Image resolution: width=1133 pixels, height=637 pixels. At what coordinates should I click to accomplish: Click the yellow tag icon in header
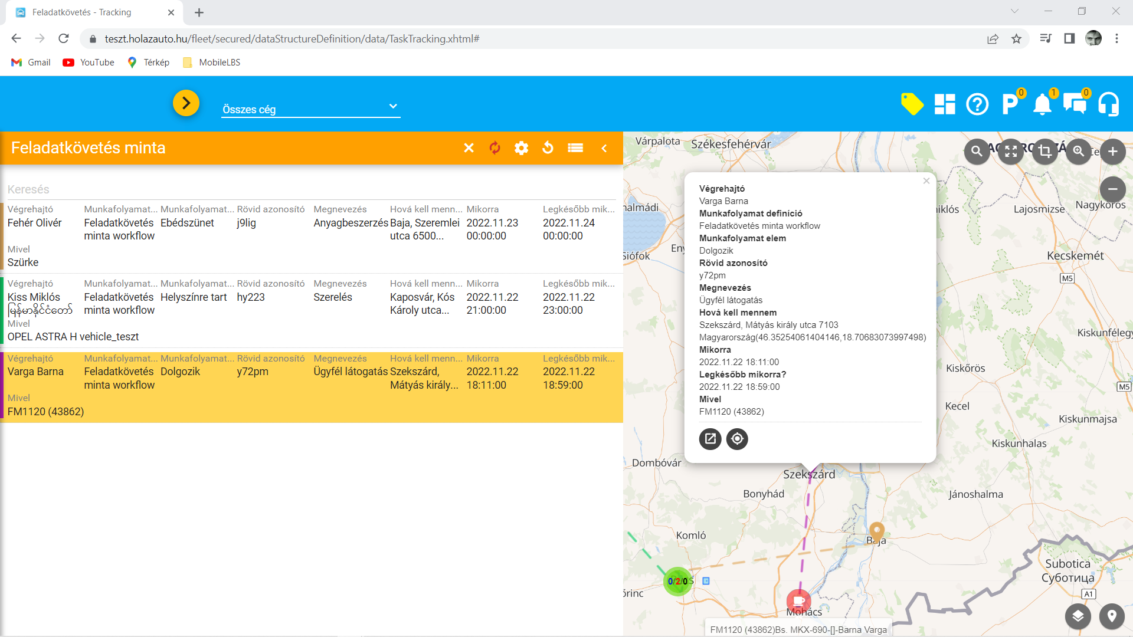(912, 104)
